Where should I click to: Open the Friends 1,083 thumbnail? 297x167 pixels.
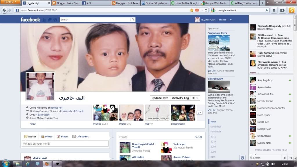coord(105,113)
